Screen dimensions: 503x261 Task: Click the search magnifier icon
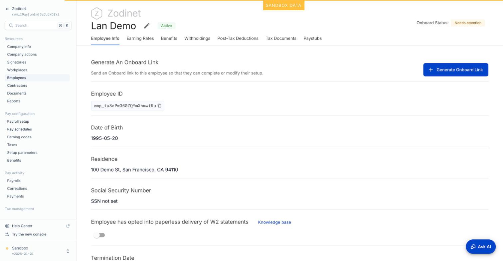click(11, 25)
